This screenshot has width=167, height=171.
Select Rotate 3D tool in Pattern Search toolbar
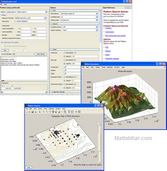coord(53,112)
